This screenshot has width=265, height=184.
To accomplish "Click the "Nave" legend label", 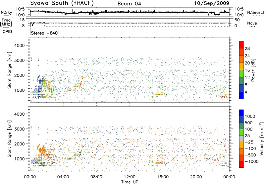I will (x=252, y=23).
